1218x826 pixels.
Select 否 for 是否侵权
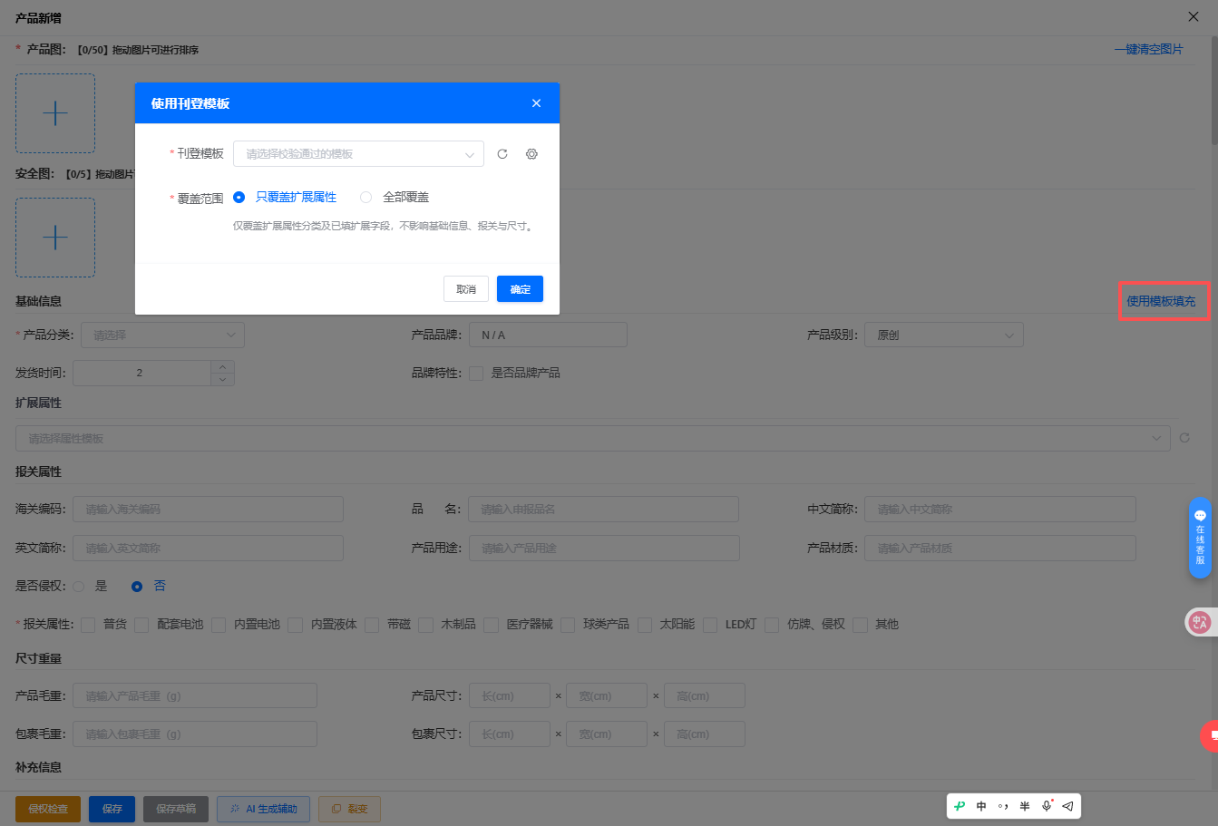click(137, 587)
